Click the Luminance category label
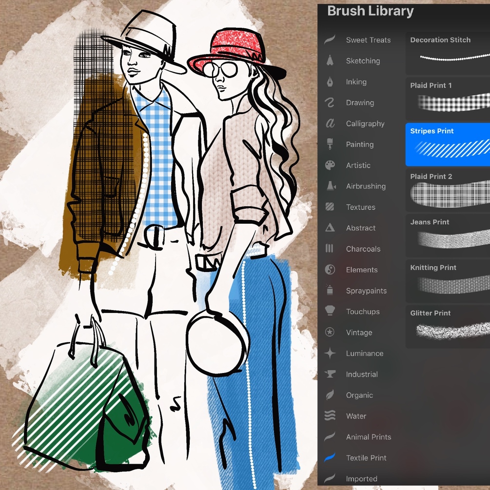The width and height of the screenshot is (490, 490). pos(365,353)
